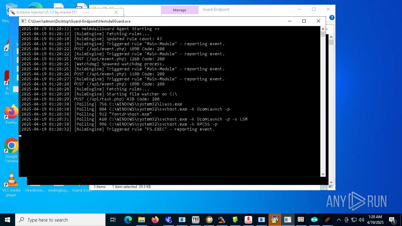Open Google Chrome desktop shortcut
The image size is (402, 226).
point(11,150)
